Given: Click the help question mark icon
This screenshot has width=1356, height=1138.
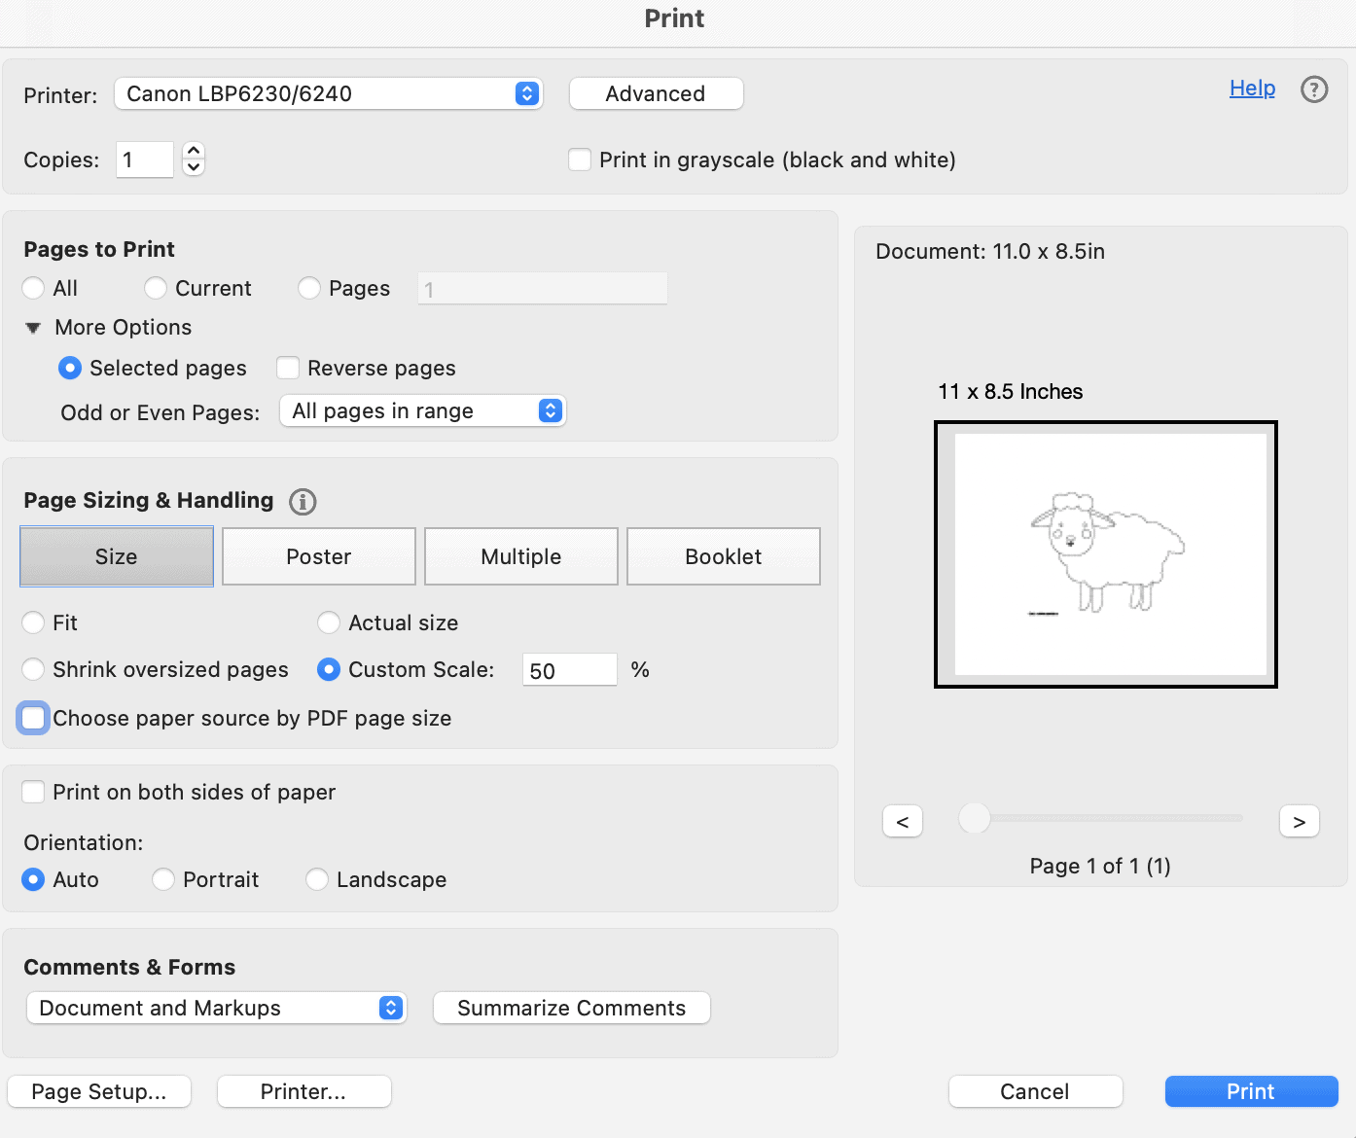Looking at the screenshot, I should click(x=1314, y=89).
